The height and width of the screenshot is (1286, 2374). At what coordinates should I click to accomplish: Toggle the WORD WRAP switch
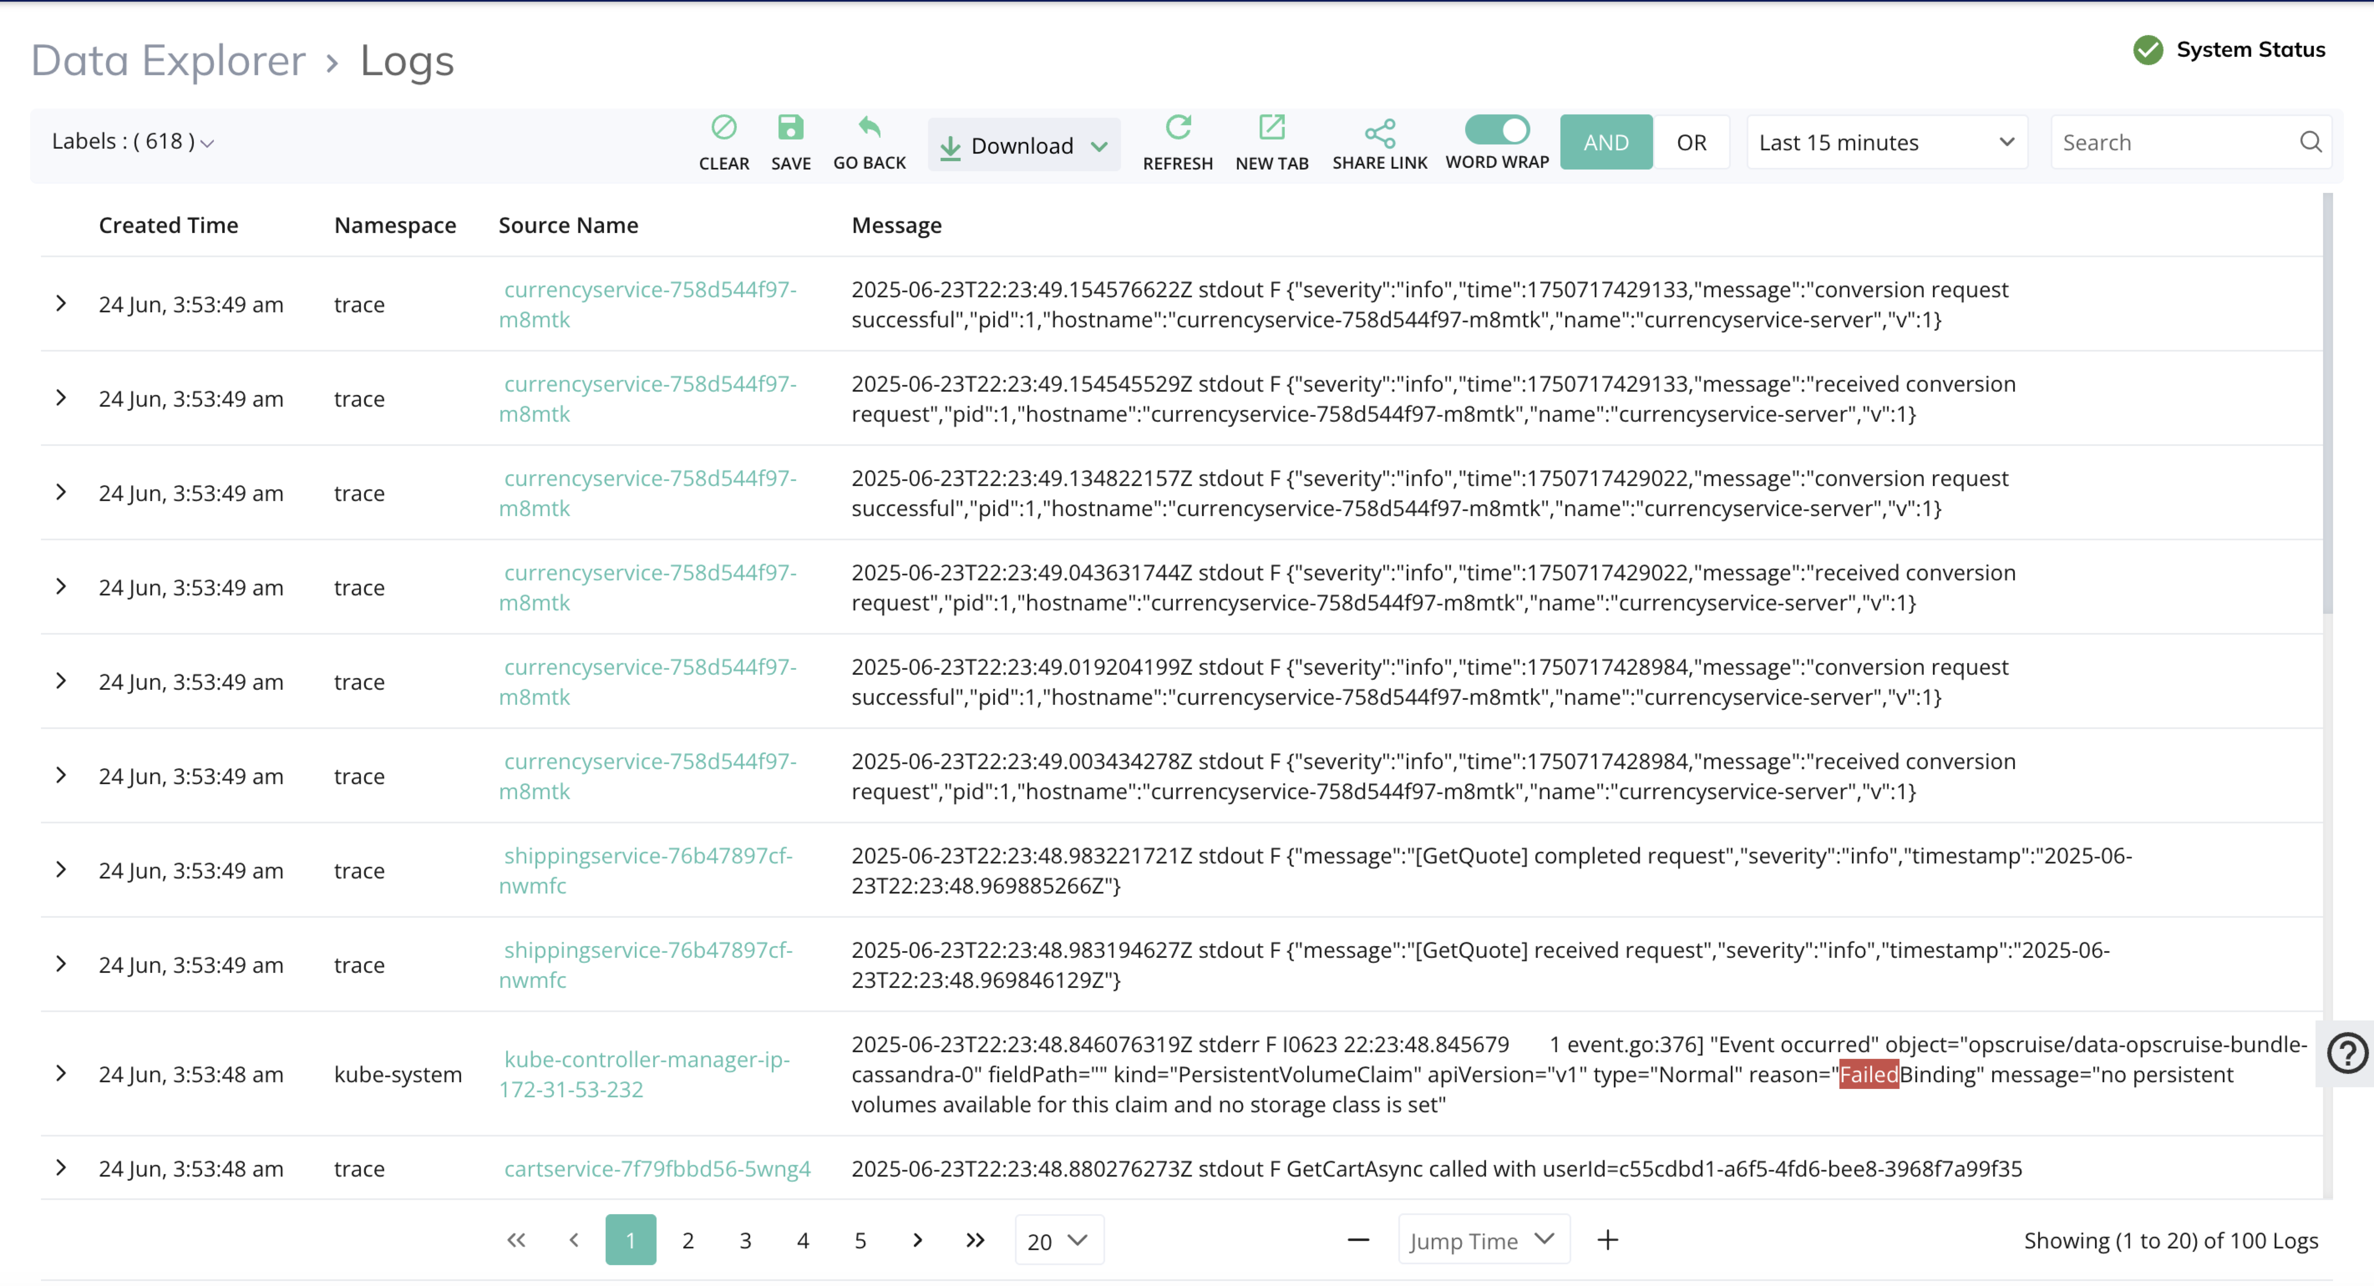pyautogui.click(x=1498, y=129)
